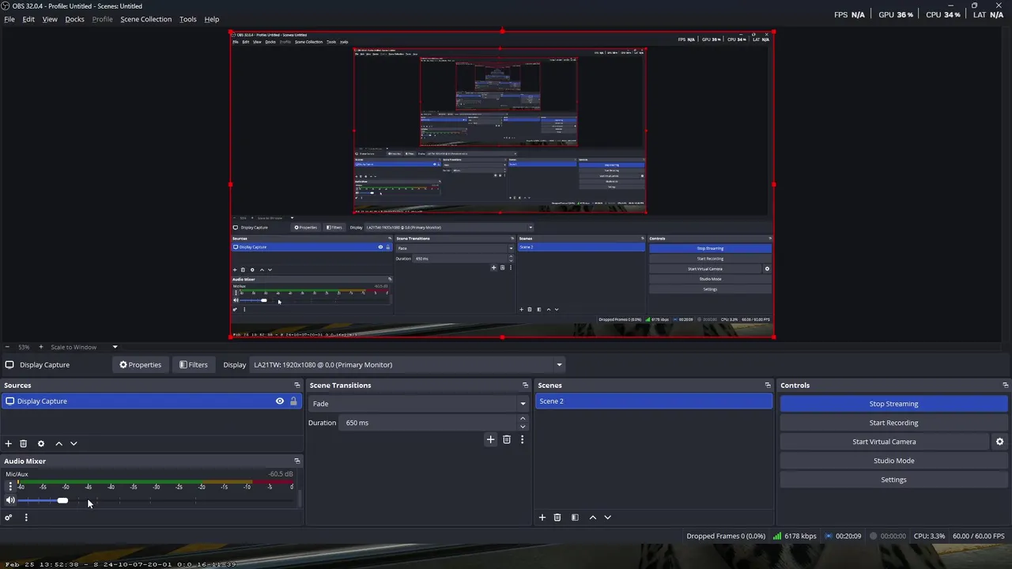
Task: Open source properties gear in Sources toolbar
Action: coord(41,443)
